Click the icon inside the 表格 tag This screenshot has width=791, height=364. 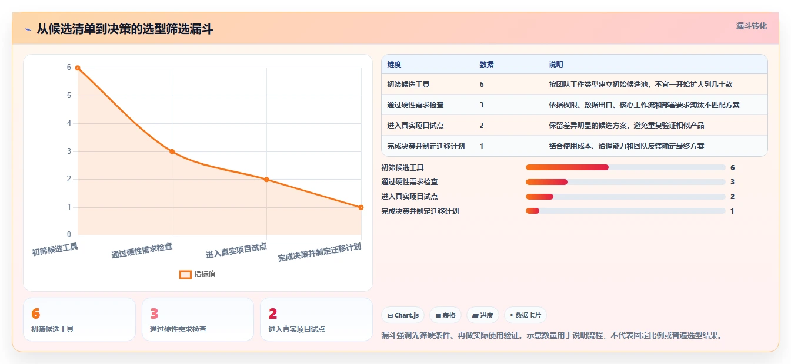[x=438, y=315]
